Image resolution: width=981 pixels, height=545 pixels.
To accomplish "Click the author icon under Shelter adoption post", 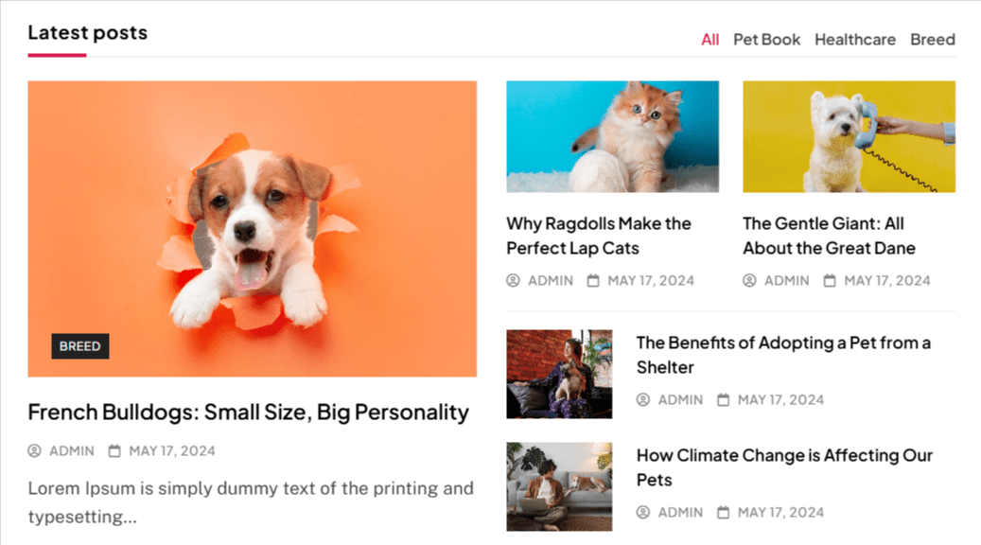I will coord(643,400).
